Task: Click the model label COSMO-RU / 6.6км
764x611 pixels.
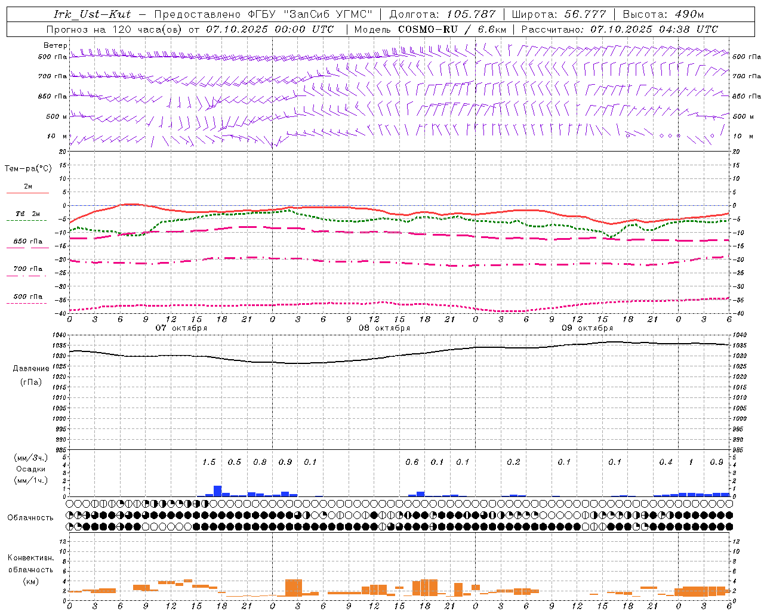Action: [452, 29]
